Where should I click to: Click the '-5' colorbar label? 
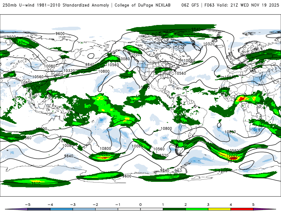pyautogui.click(x=28, y=205)
